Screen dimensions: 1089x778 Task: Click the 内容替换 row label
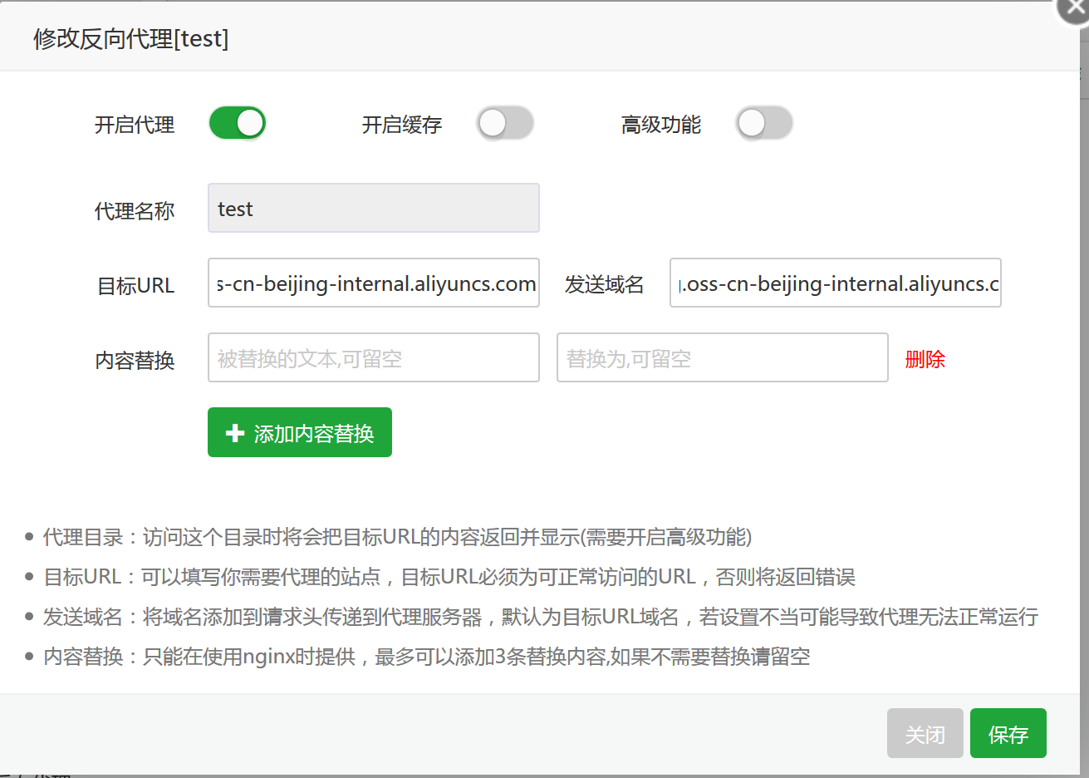135,361
